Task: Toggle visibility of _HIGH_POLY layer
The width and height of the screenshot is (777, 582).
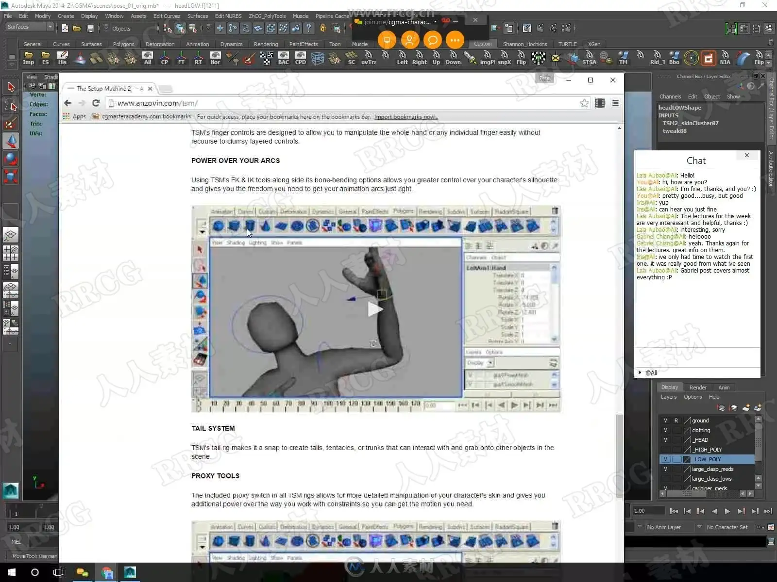Action: (x=665, y=450)
